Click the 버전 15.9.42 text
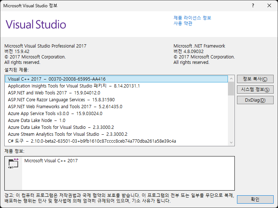278x208 pixels. tap(17, 52)
